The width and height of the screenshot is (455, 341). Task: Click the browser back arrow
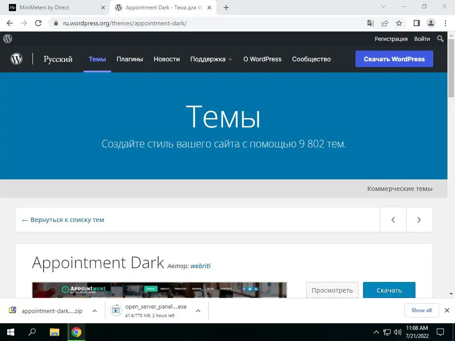tap(10, 23)
